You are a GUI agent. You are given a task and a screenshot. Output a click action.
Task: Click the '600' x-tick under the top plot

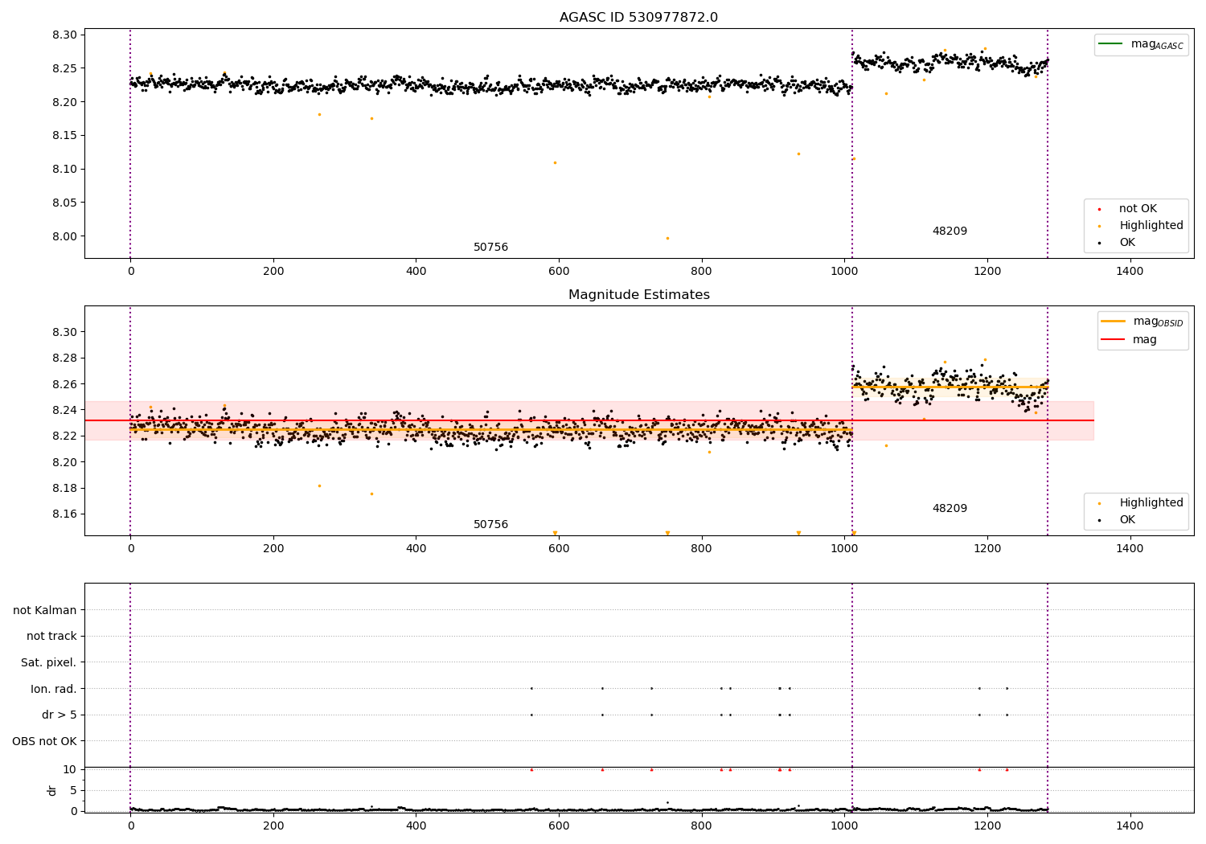tap(559, 272)
